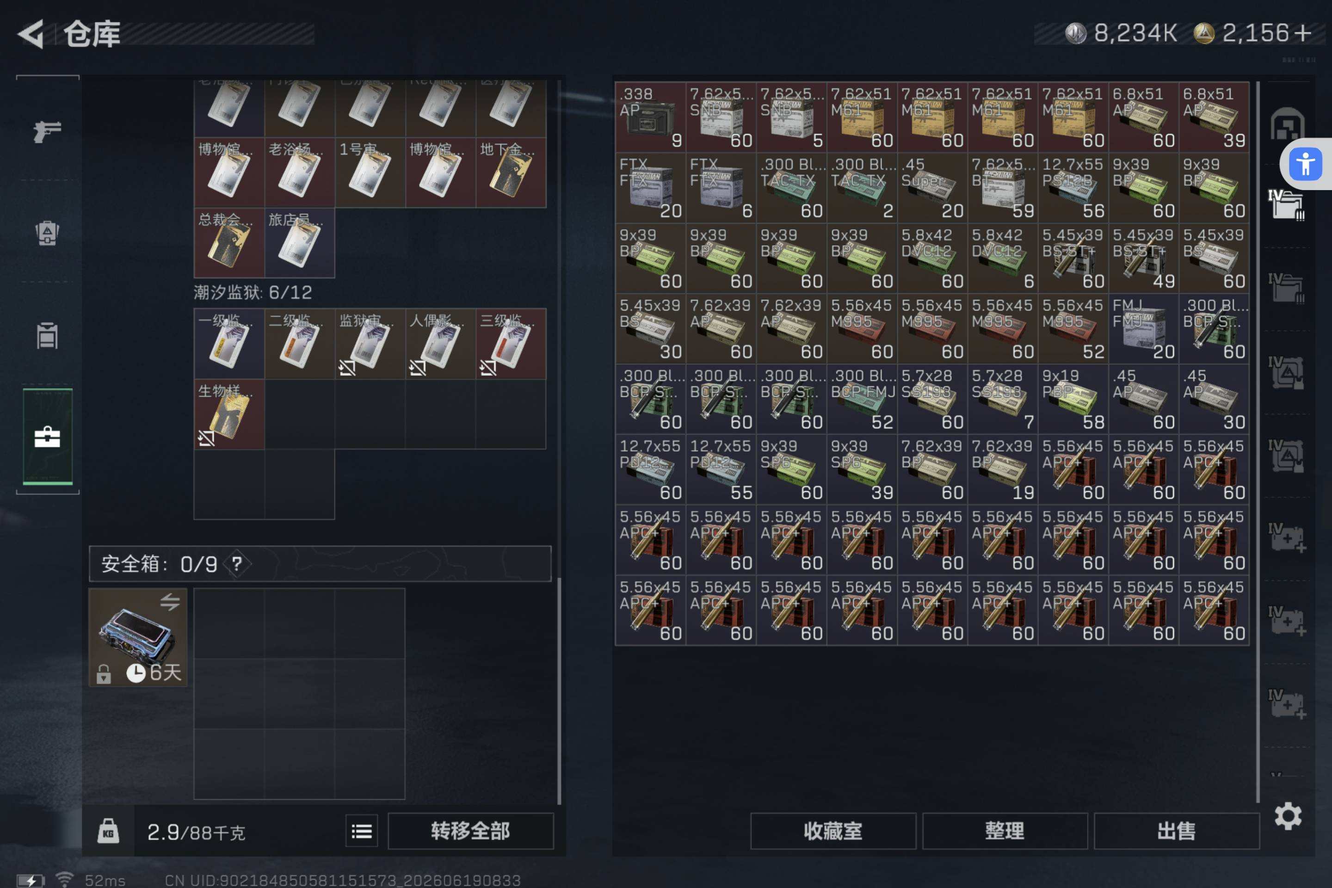
Task: Click the safe box help question mark
Action: 237,563
